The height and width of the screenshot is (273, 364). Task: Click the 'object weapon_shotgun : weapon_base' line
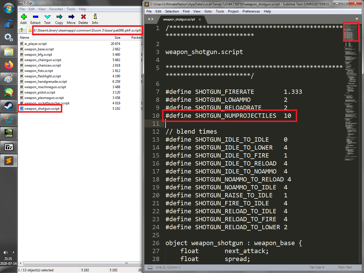coord(233,243)
